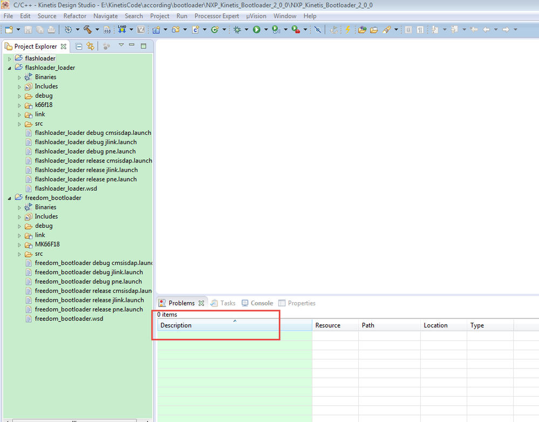The image size is (539, 422).
Task: Click the Open Task folder icon
Action: (374, 30)
